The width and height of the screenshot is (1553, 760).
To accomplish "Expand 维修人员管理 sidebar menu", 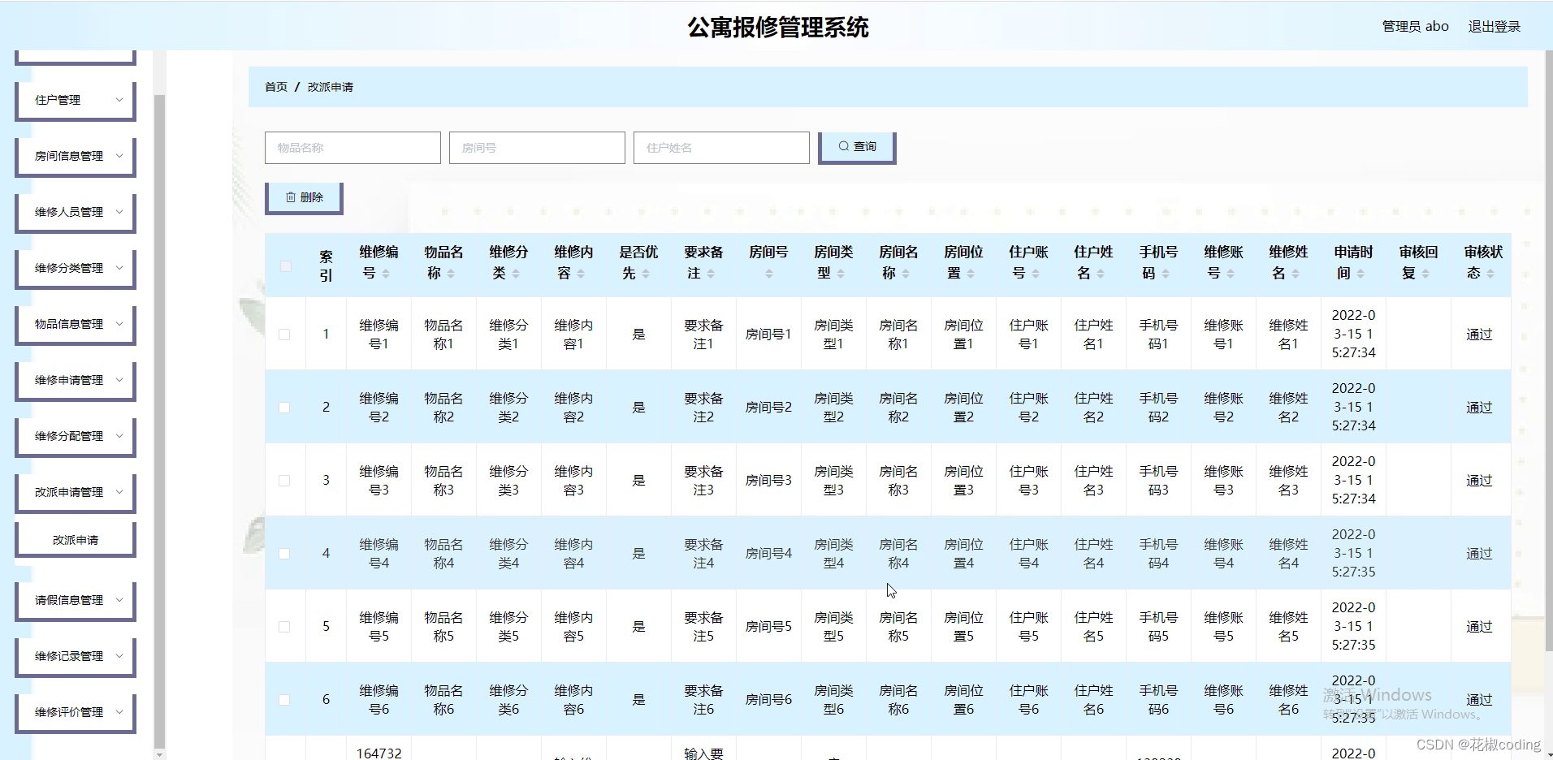I will click(x=76, y=212).
